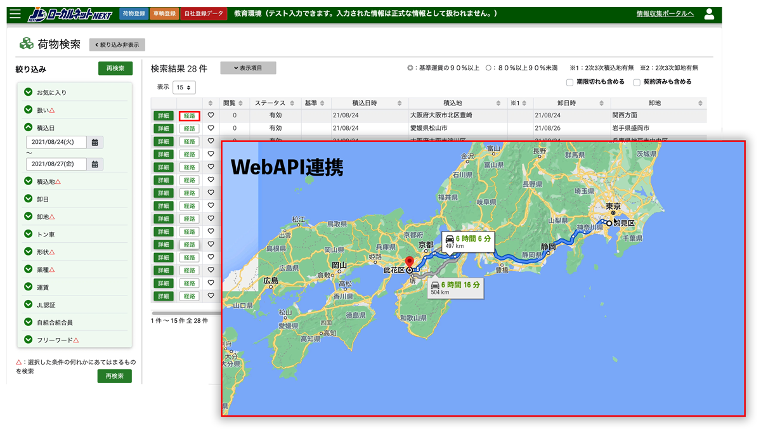Go to 自社登録データ in the top bar
Viewport: 761px width, 435px height.
click(x=204, y=13)
